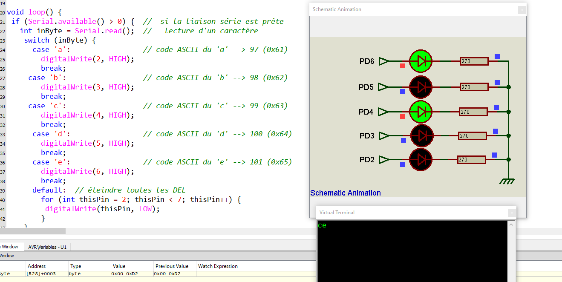Click the dark LED on PD3 line

[421, 136]
